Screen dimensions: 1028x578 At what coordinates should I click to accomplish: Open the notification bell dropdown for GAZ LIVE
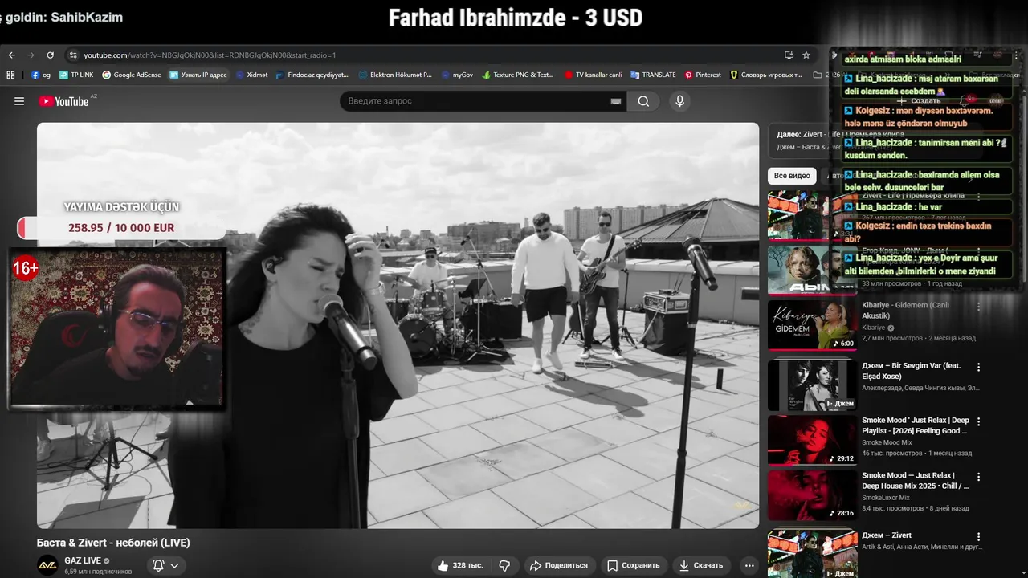coord(165,565)
